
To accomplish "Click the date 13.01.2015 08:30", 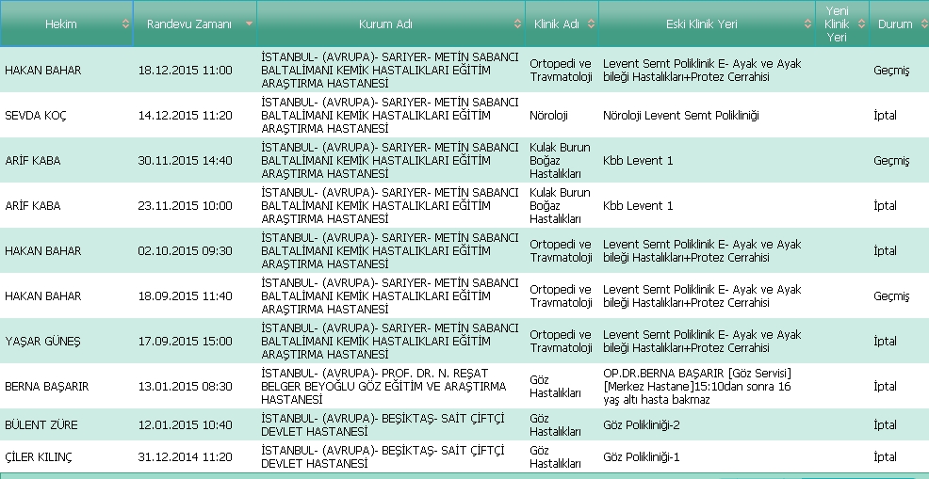I will pyautogui.click(x=186, y=387).
